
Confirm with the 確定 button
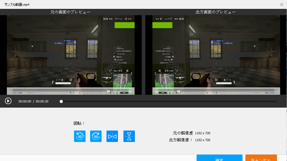pos(220,158)
